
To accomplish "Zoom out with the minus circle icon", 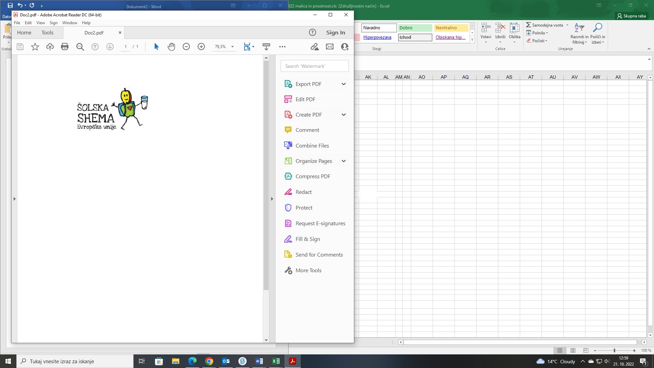I will [x=186, y=47].
